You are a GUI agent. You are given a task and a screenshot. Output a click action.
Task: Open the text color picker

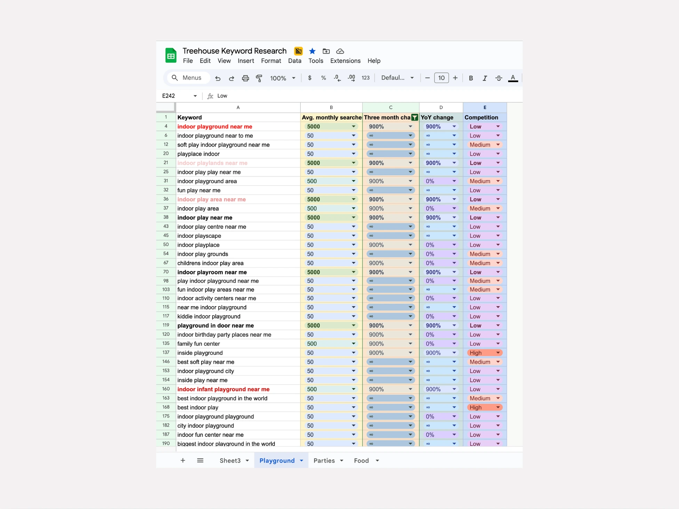[x=513, y=78]
